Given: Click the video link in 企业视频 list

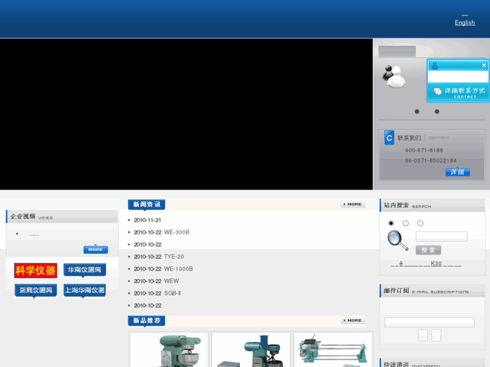Looking at the screenshot, I should click(x=34, y=235).
